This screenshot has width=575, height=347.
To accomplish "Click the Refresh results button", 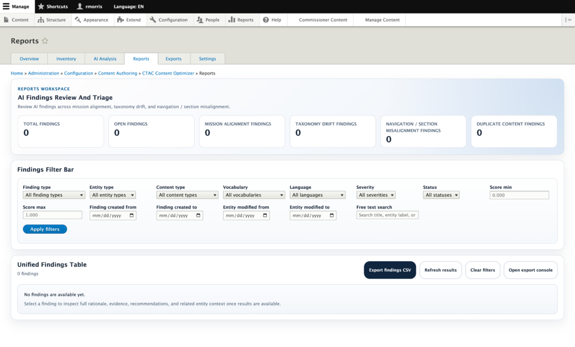I will pos(440,270).
